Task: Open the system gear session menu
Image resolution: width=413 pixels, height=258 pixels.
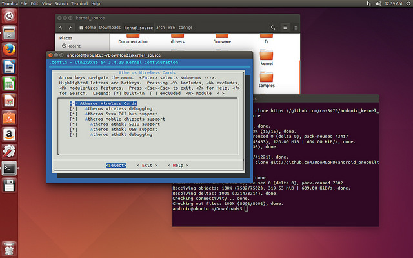Action: coord(407,4)
